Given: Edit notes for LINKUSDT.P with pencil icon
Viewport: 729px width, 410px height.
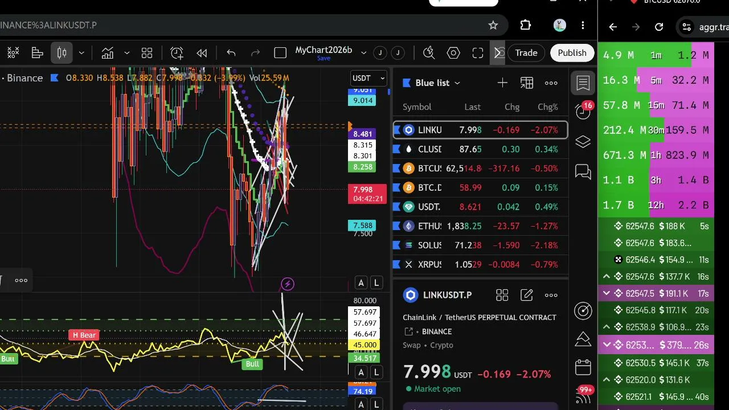Looking at the screenshot, I should (x=527, y=295).
